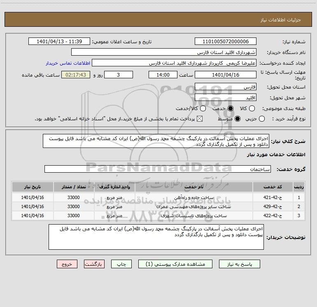Click the تاریخ نیاز column header
The height and width of the screenshot is (307, 317).
pos(33,187)
